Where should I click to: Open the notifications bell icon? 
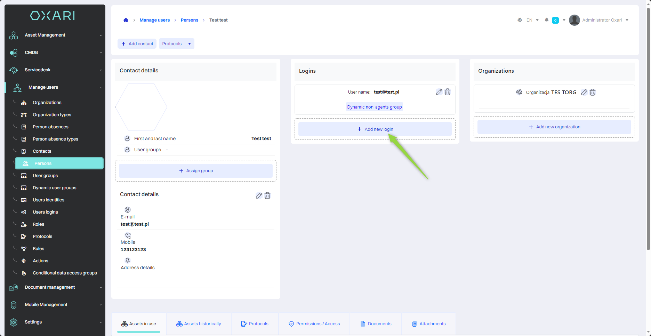(x=547, y=20)
